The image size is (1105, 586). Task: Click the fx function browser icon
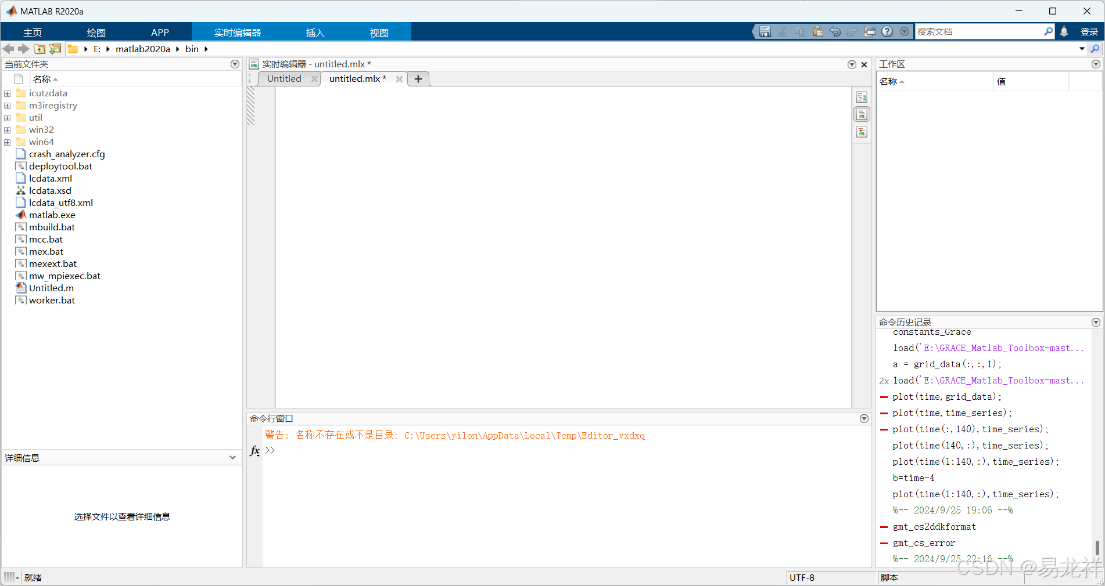254,450
